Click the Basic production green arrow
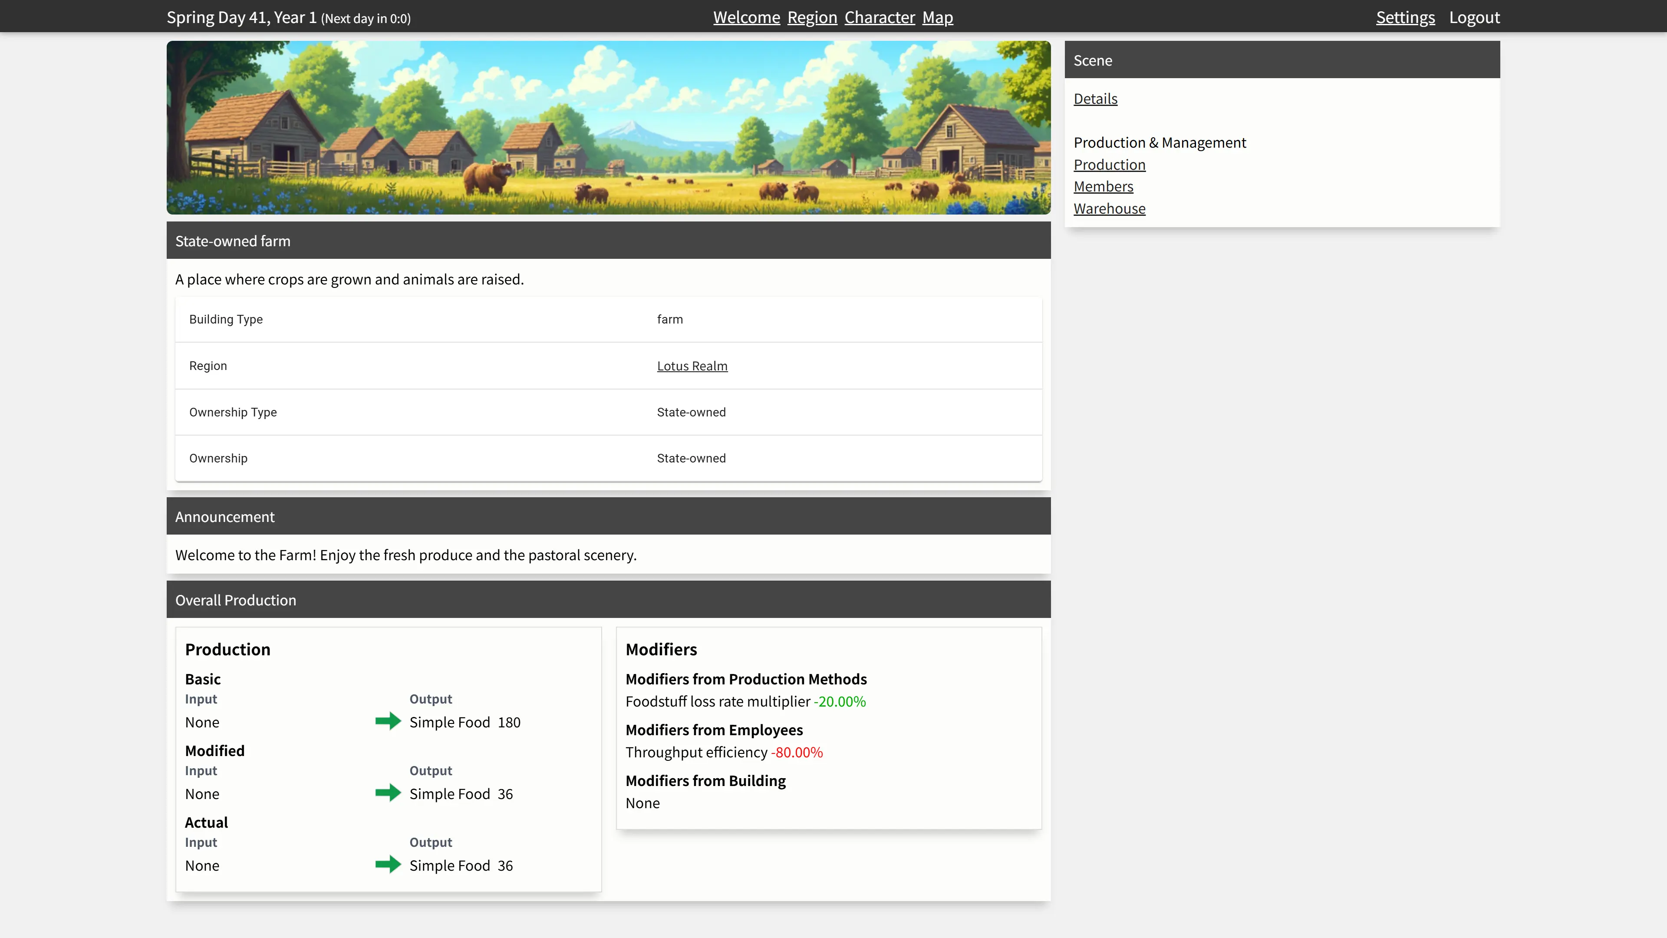Viewport: 1667px width, 938px height. click(x=388, y=721)
